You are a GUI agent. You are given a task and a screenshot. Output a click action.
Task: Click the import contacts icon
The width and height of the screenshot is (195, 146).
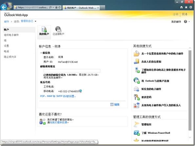point(137,105)
